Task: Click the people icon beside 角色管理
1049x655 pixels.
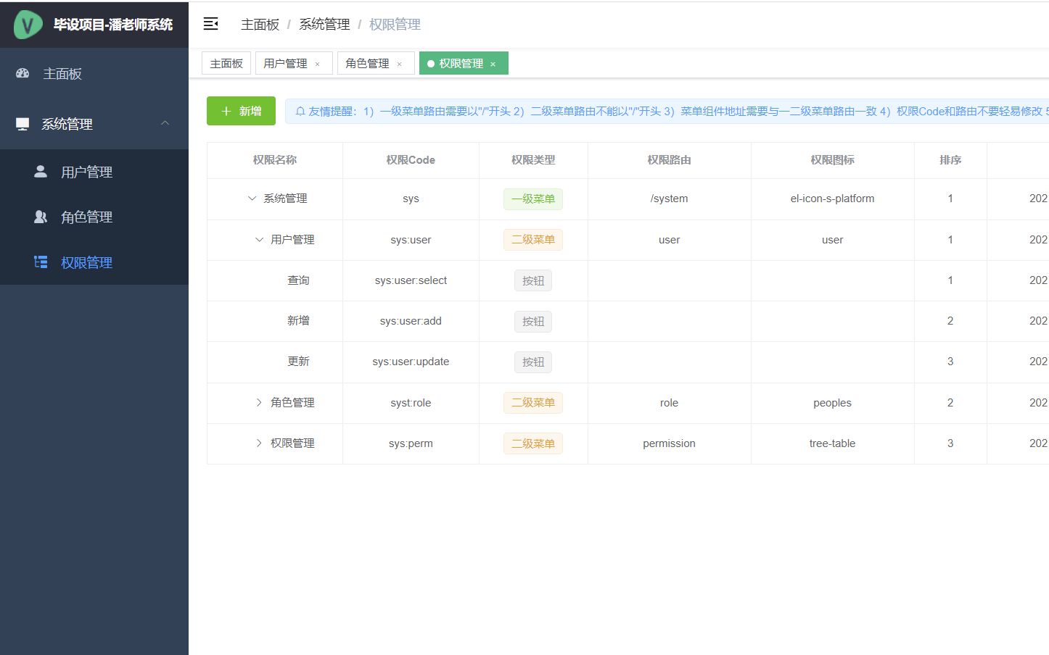Action: click(41, 217)
